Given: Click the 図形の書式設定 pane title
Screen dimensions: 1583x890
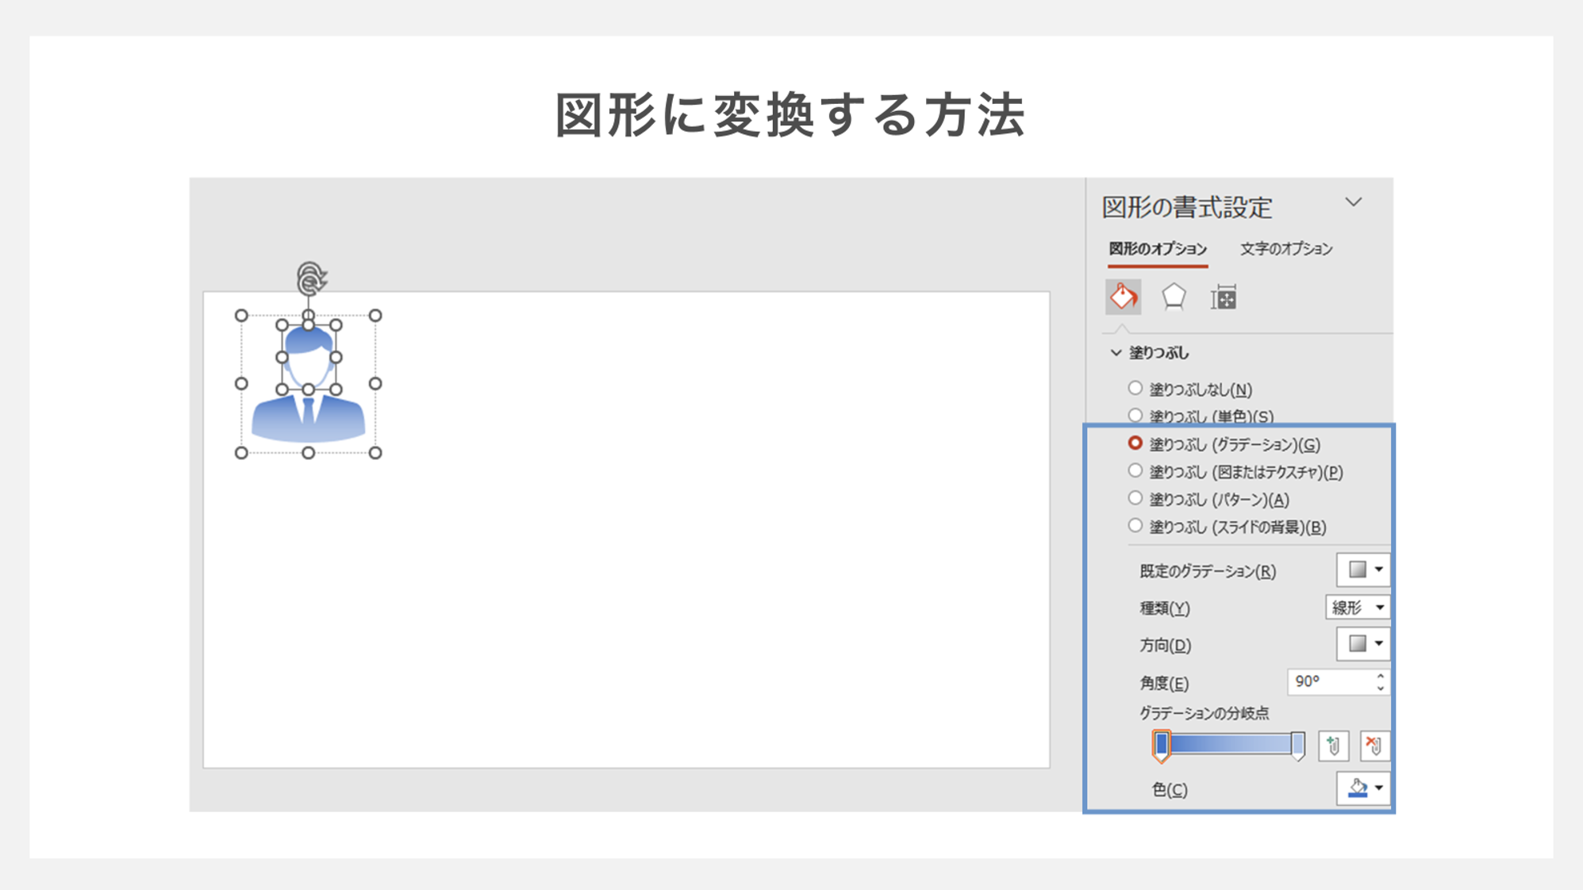Looking at the screenshot, I should pyautogui.click(x=1187, y=208).
